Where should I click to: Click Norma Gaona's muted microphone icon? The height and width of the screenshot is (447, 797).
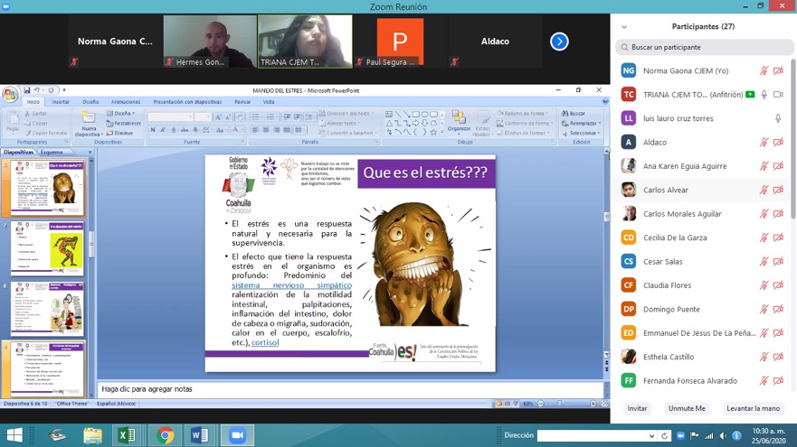(x=764, y=70)
